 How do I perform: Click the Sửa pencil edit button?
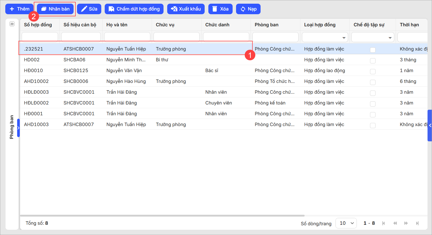[x=89, y=9]
